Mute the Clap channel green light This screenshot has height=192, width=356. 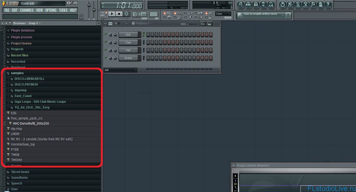(106, 42)
